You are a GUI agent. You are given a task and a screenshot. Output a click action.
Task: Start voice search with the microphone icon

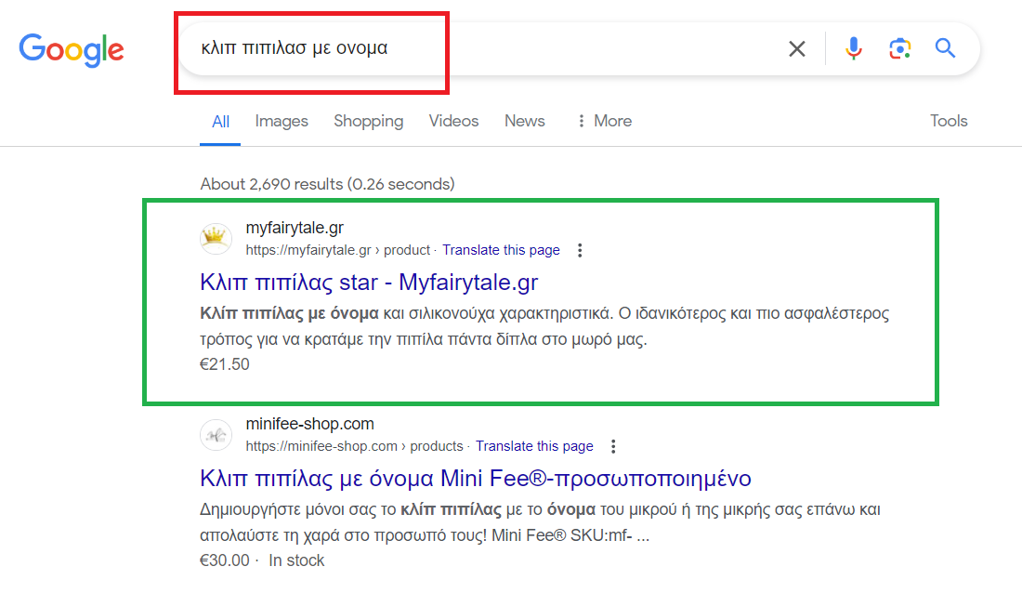(853, 49)
